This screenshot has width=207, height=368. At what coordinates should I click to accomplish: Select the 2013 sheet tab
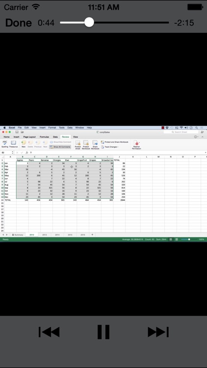pyautogui.click(x=44, y=235)
